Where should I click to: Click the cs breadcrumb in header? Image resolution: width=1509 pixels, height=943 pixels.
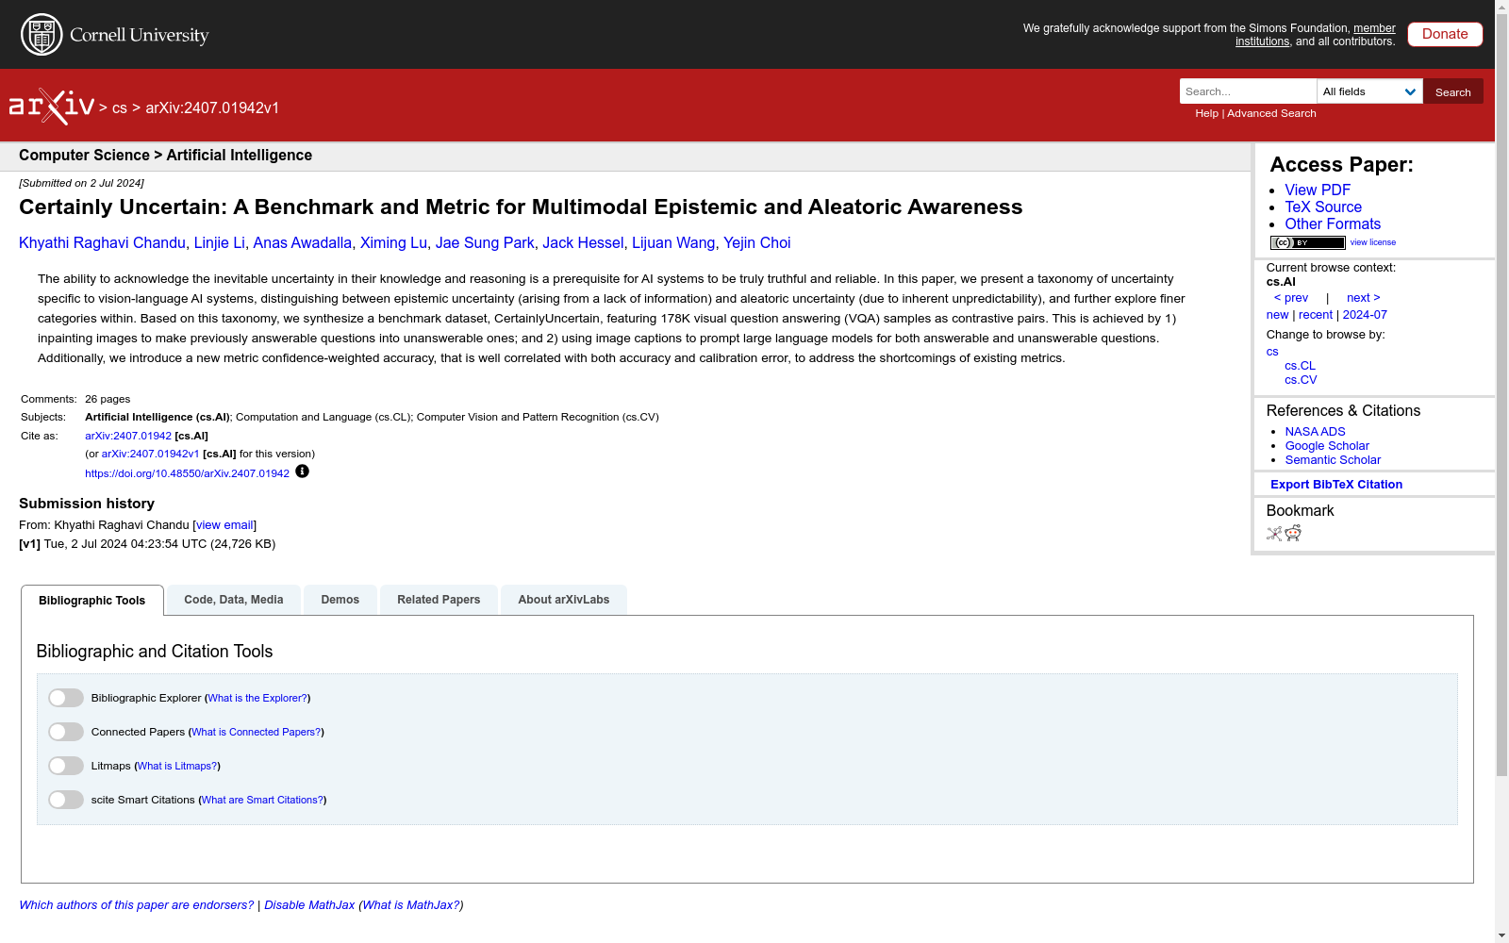tap(120, 108)
